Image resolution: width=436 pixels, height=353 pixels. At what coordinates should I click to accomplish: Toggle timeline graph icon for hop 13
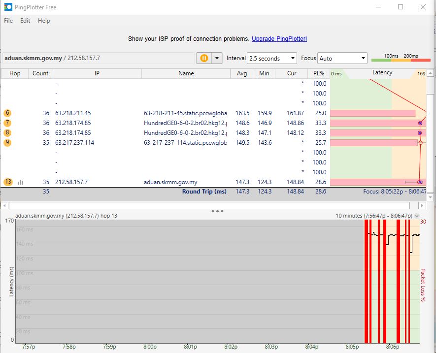[21, 182]
